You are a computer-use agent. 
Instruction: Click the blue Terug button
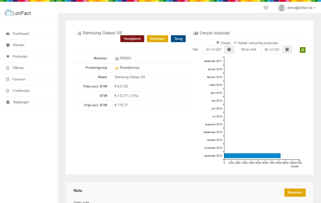point(178,39)
